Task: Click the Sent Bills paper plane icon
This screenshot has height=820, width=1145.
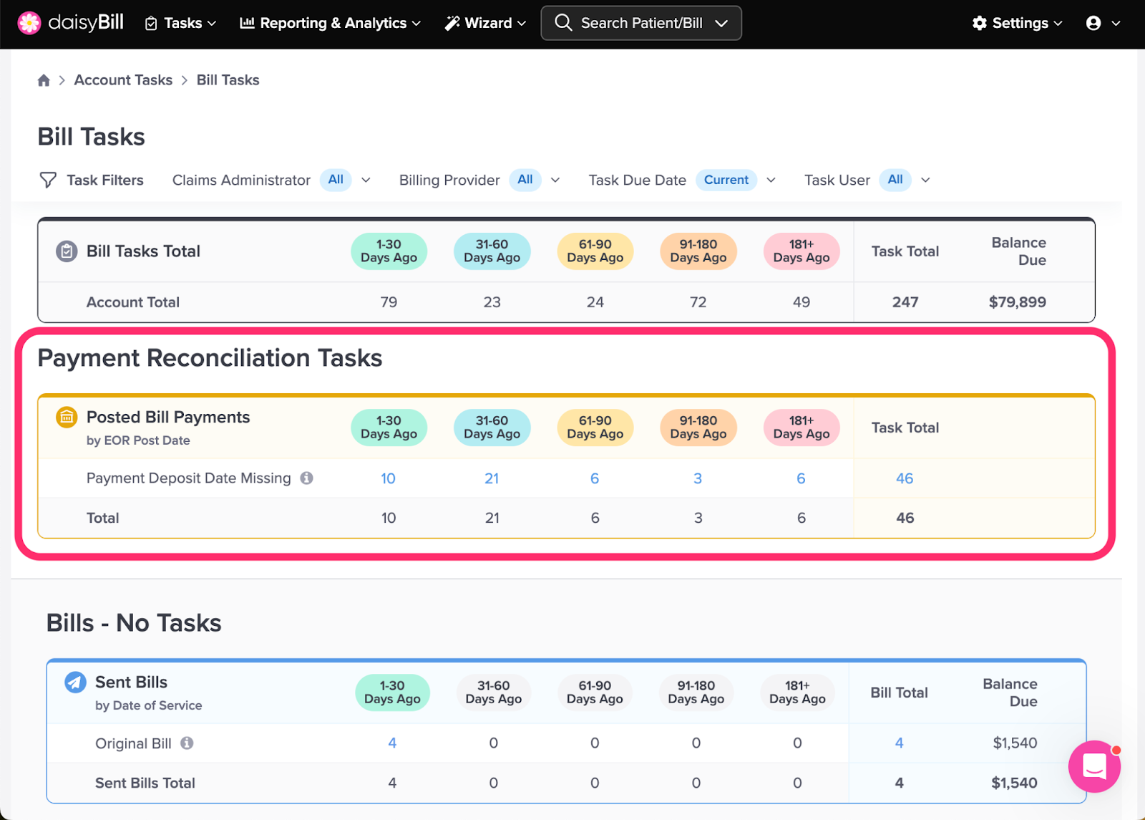Action: 75,682
